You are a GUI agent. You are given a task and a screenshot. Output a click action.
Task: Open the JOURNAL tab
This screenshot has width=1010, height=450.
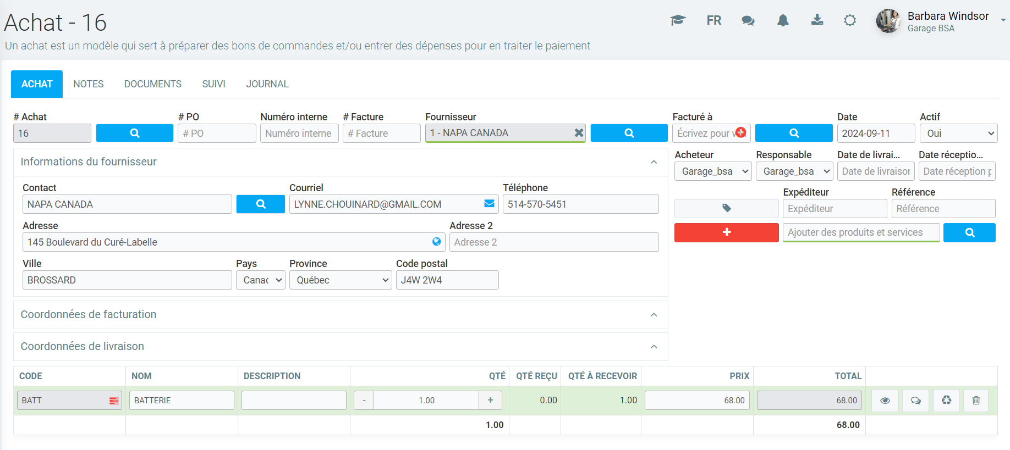point(267,84)
